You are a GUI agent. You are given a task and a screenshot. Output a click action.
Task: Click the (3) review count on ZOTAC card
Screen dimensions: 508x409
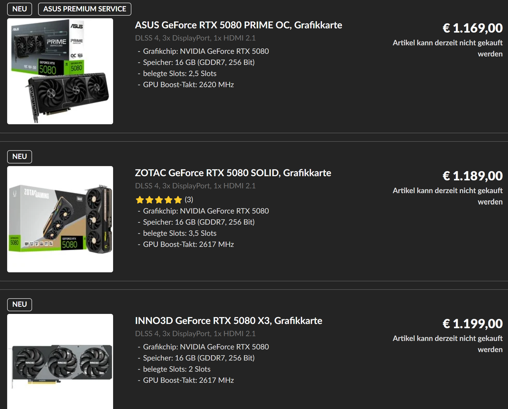(189, 199)
